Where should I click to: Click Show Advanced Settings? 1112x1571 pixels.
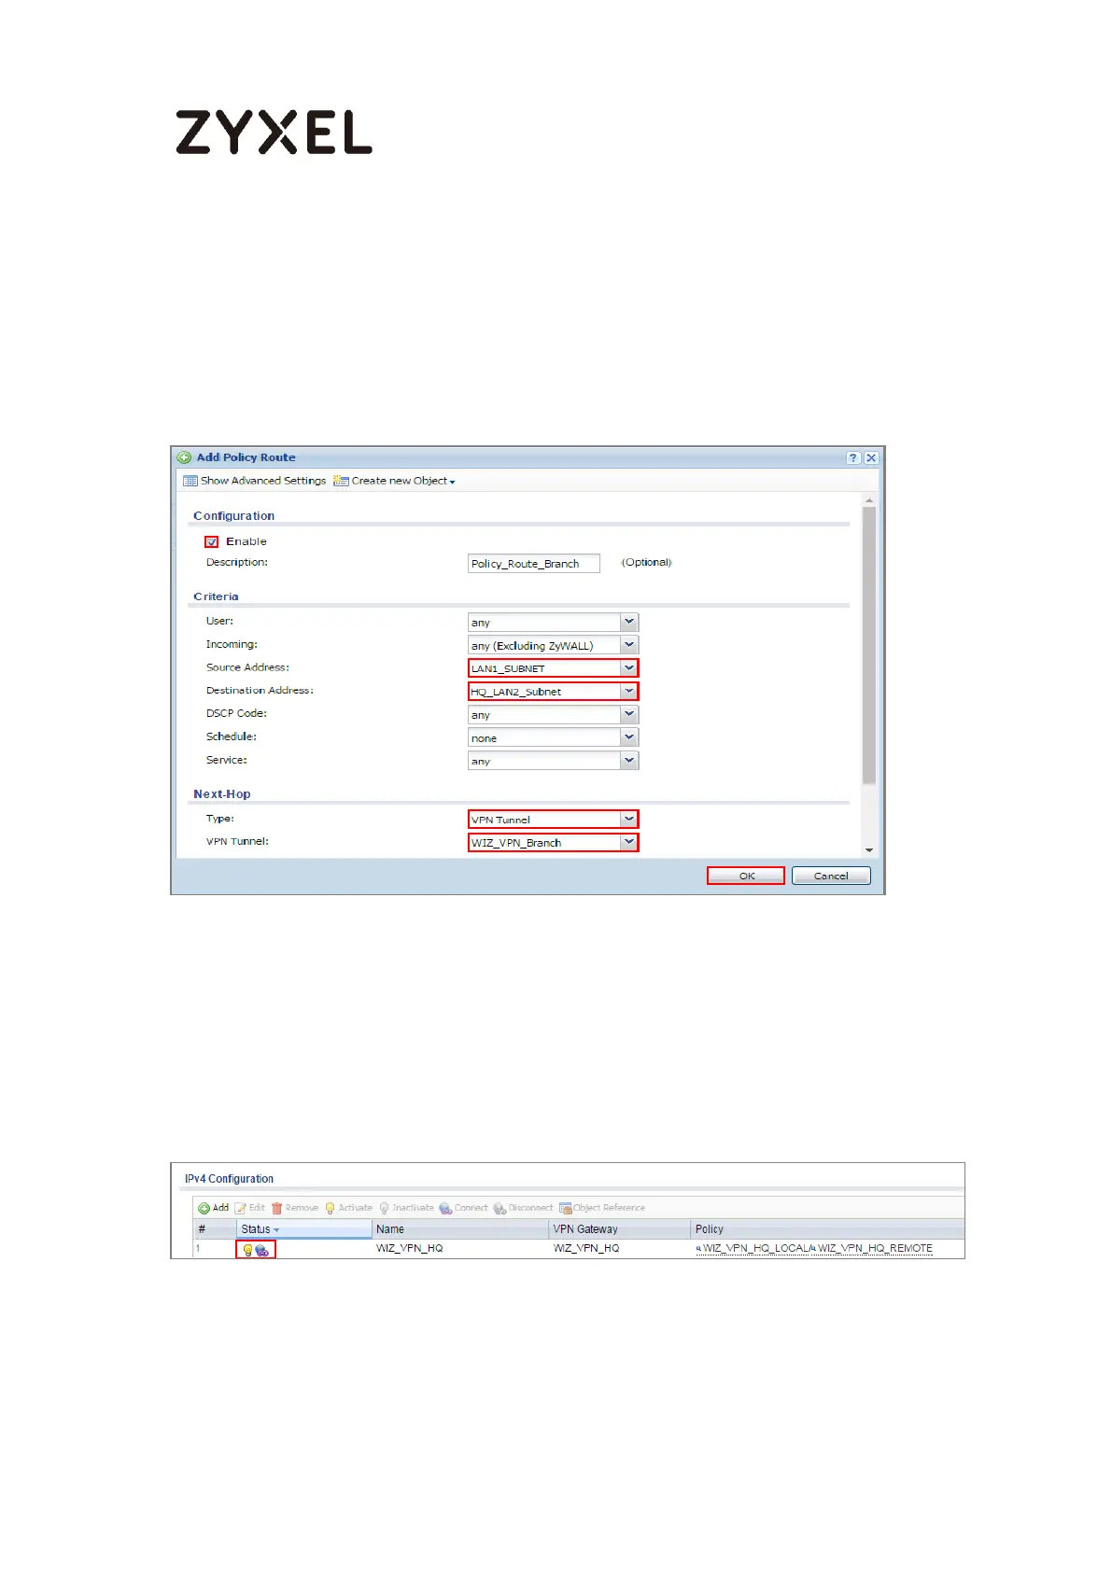coord(255,481)
